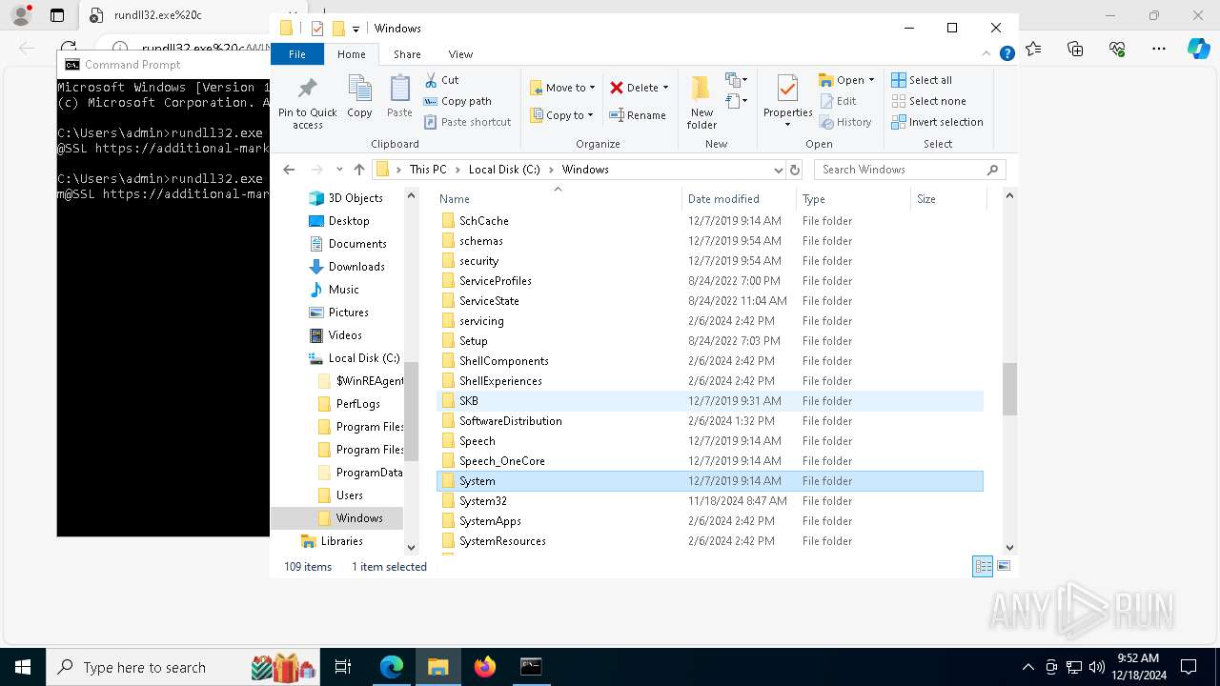Open the Copy to dropdown
The height and width of the screenshot is (686, 1220).
(x=562, y=115)
